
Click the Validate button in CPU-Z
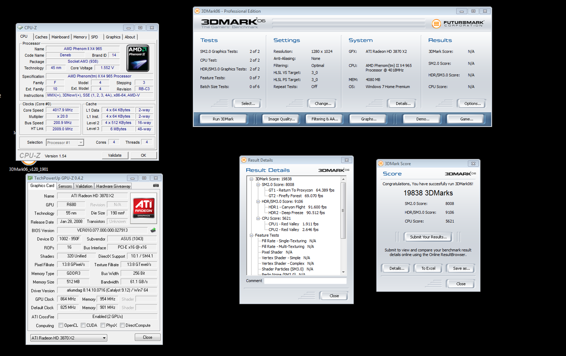point(115,155)
